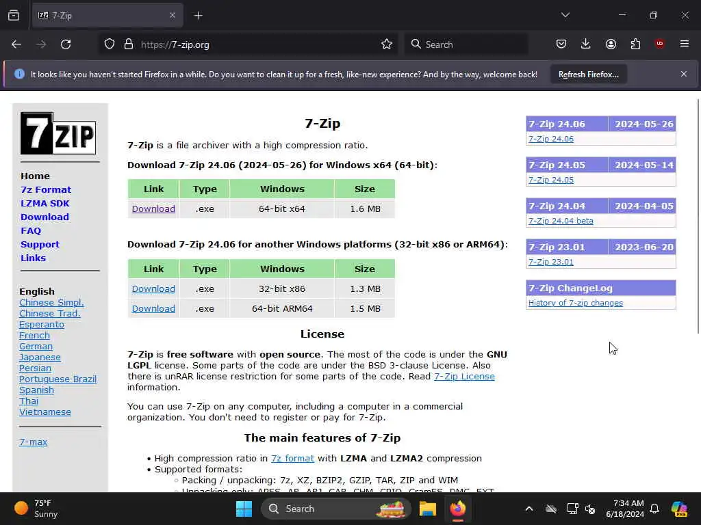Open the 7z Format page
701x525 pixels.
46,190
